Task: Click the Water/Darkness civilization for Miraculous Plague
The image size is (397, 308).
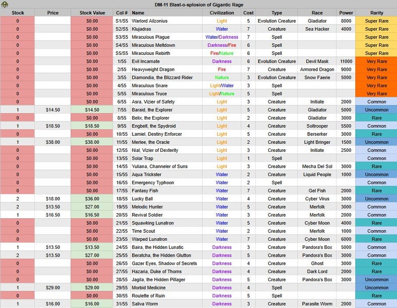Action: pyautogui.click(x=222, y=37)
